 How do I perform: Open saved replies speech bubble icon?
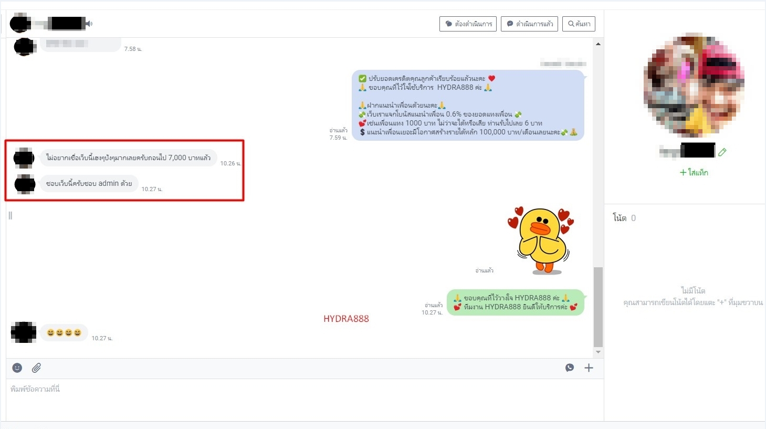coord(570,368)
